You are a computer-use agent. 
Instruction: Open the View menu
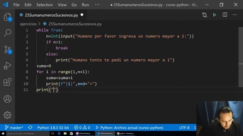pyautogui.click(x=62, y=5)
